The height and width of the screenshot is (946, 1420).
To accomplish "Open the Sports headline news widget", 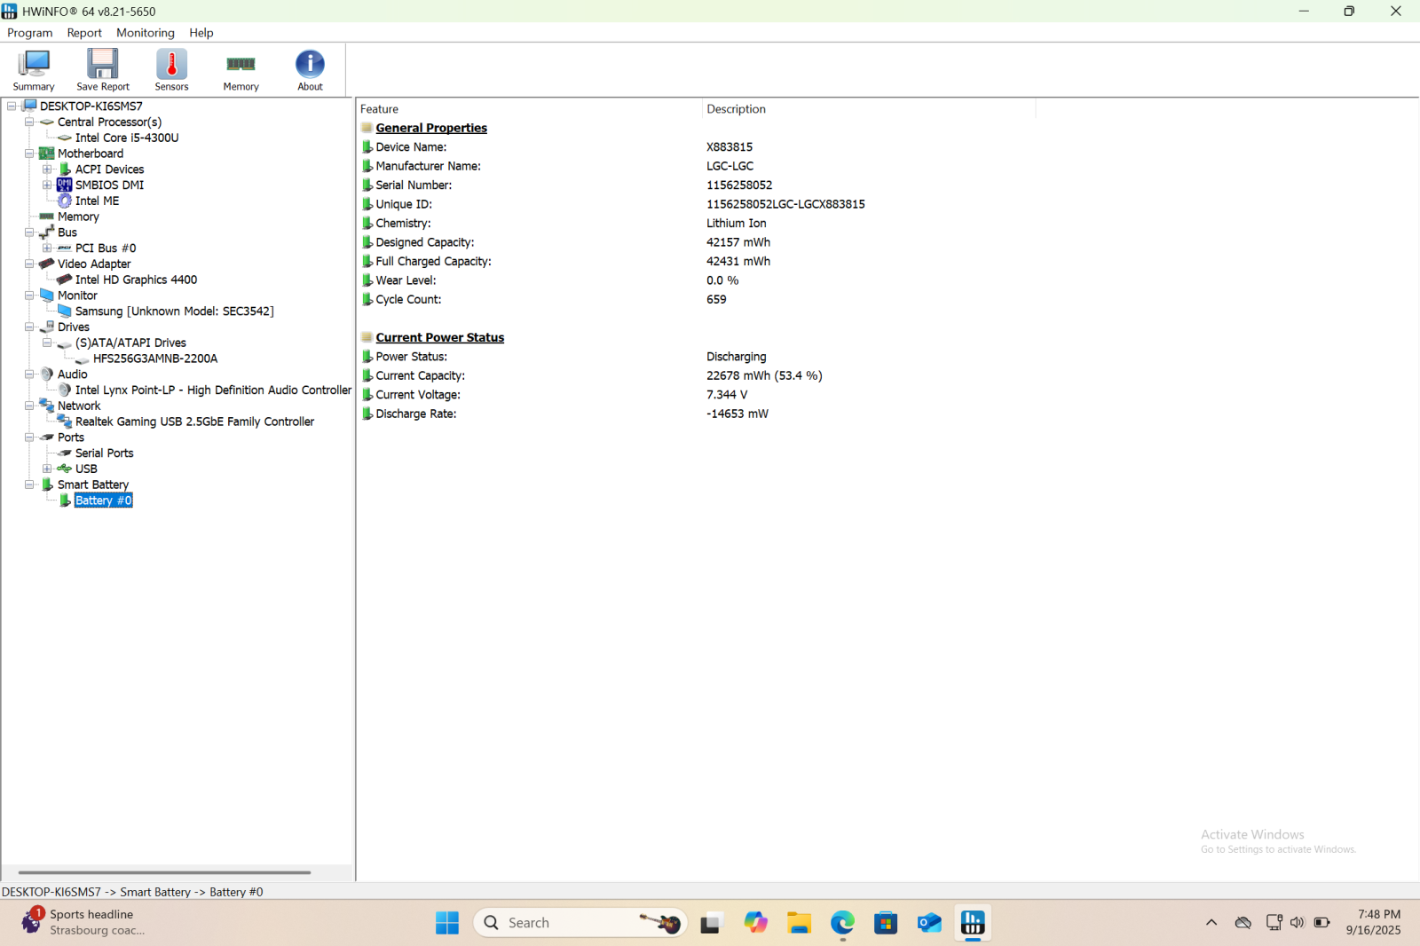I will pyautogui.click(x=89, y=921).
